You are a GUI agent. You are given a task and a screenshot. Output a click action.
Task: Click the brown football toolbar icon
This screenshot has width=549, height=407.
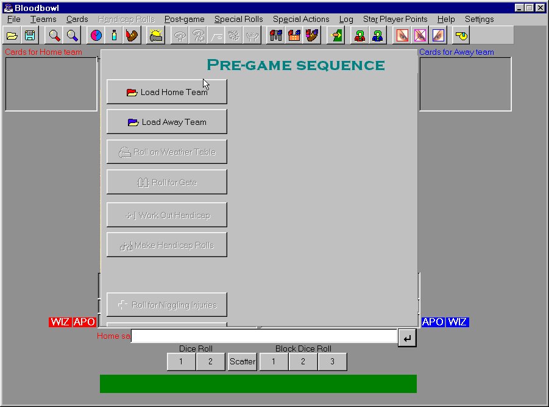click(x=132, y=35)
